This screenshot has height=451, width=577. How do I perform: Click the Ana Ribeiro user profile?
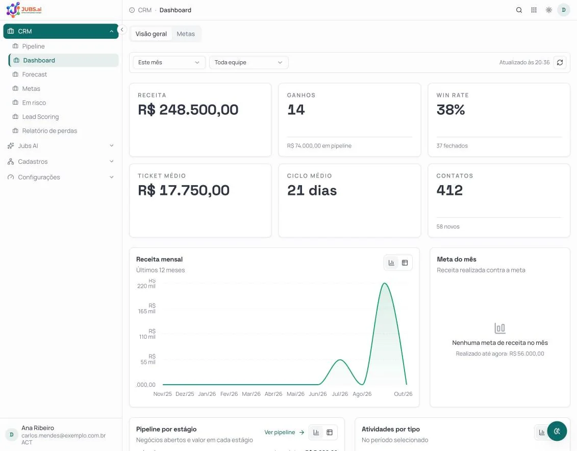pos(61,435)
